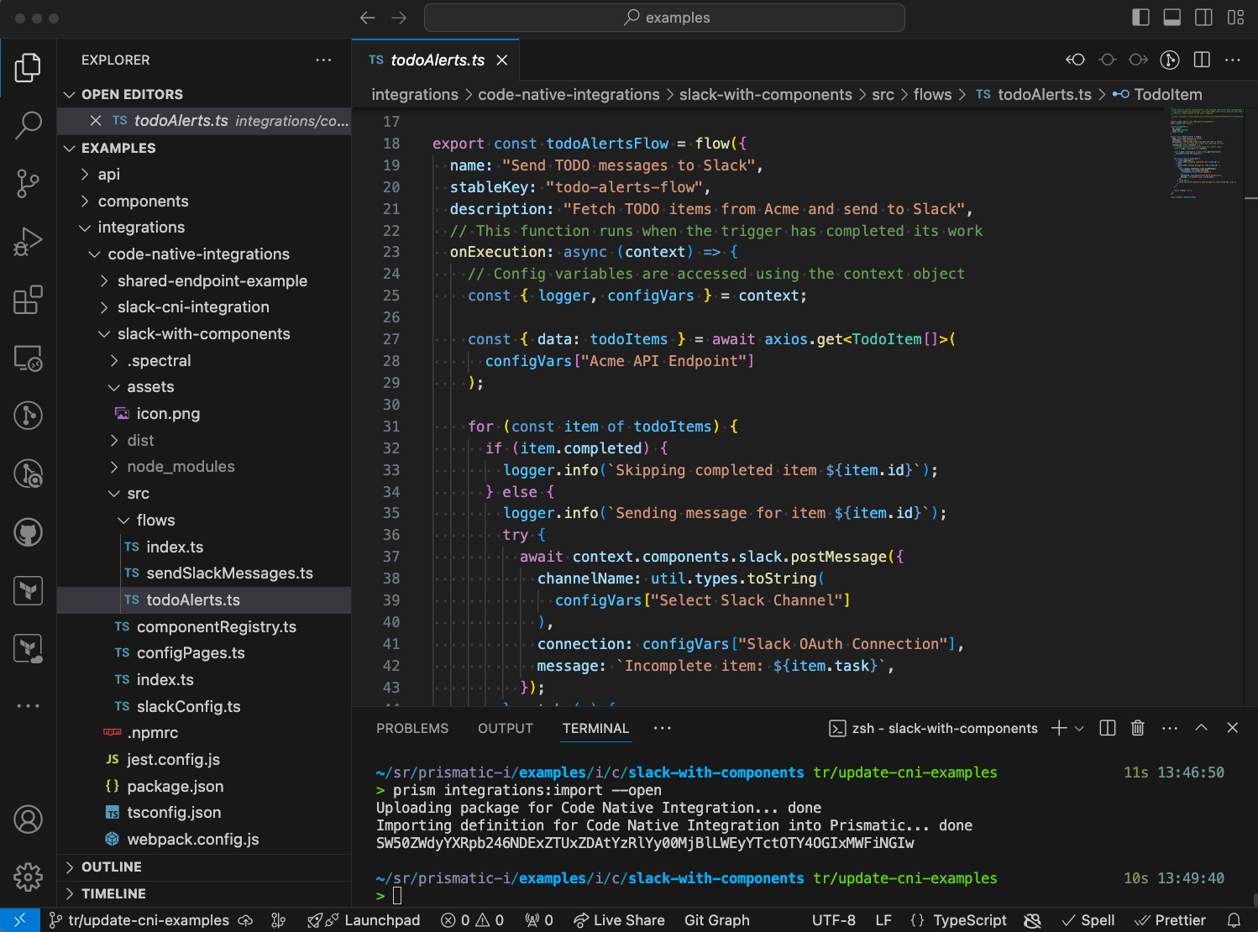Open the Remote Explorer icon
The width and height of the screenshot is (1258, 932).
(x=28, y=359)
